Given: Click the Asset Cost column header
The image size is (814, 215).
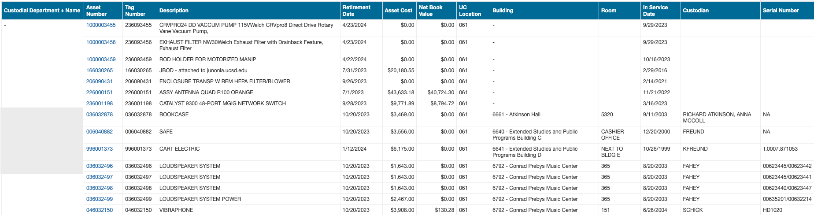Looking at the screenshot, I should (398, 11).
